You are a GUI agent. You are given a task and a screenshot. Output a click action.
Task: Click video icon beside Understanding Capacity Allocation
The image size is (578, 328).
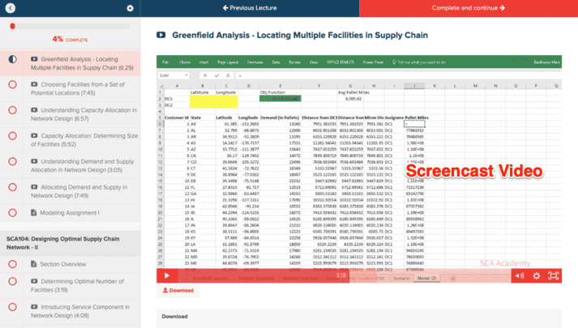tap(34, 109)
